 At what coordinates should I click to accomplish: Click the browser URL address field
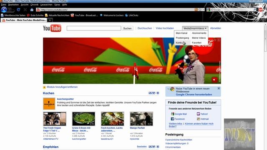118,10
